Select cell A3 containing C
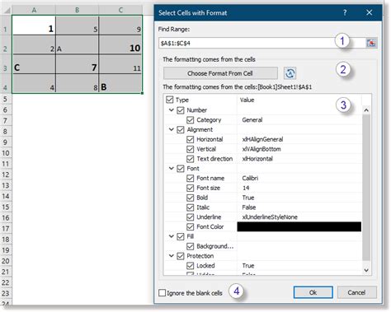The height and width of the screenshot is (312, 391). pos(34,64)
